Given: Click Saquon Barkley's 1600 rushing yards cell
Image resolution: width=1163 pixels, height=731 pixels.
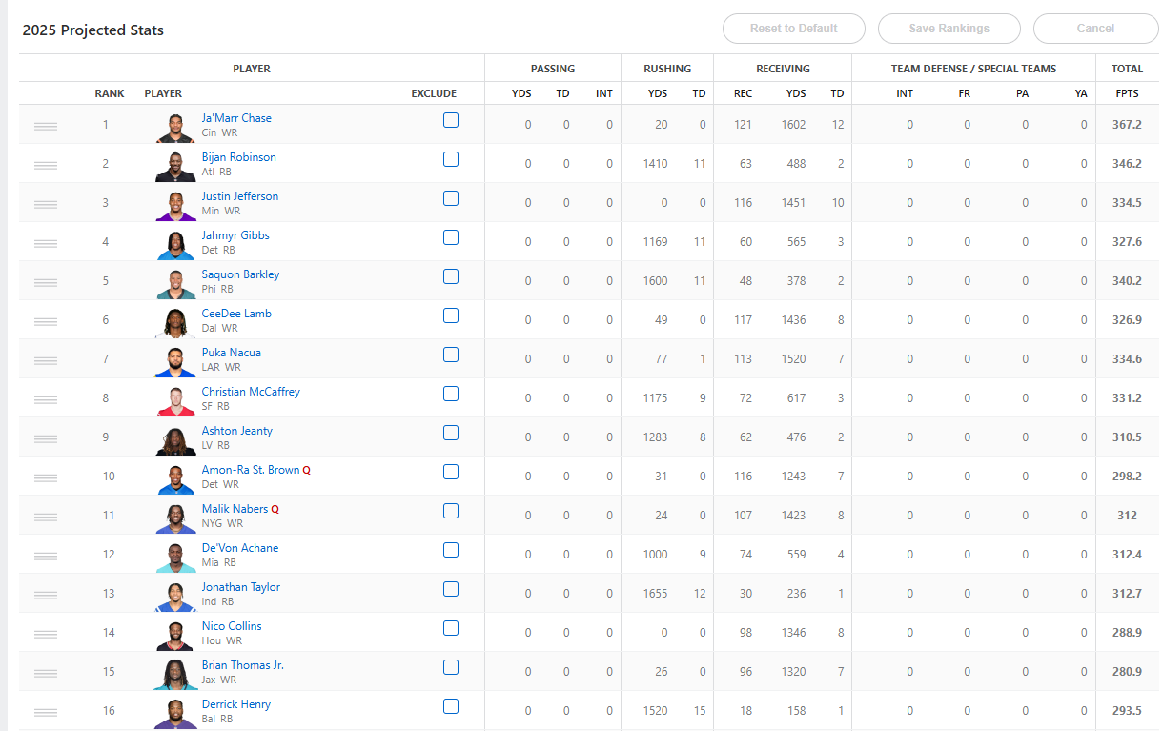Looking at the screenshot, I should click(x=655, y=281).
